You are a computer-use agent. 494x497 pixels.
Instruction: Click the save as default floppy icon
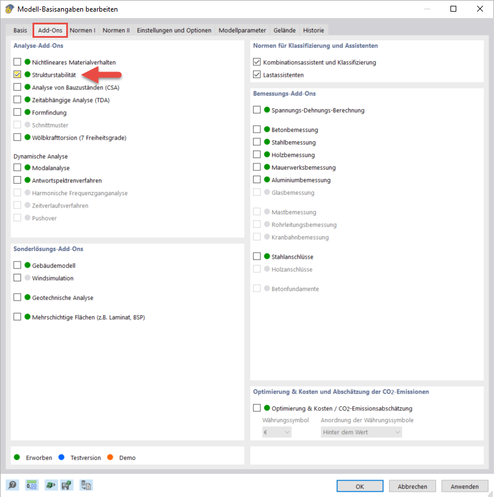(x=67, y=485)
